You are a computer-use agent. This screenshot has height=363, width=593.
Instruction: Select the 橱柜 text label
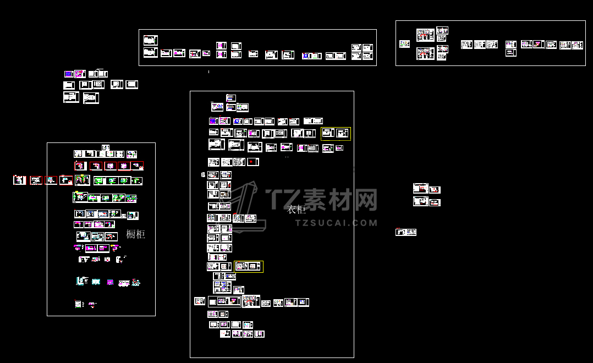pos(135,234)
